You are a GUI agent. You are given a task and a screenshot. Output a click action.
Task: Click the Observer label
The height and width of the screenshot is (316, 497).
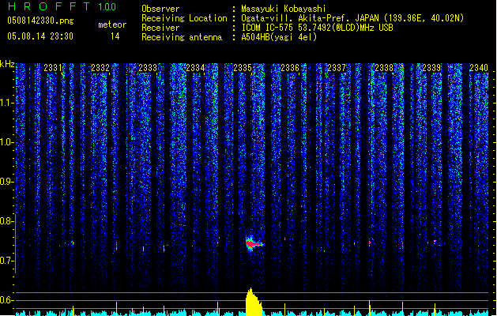[x=160, y=9]
